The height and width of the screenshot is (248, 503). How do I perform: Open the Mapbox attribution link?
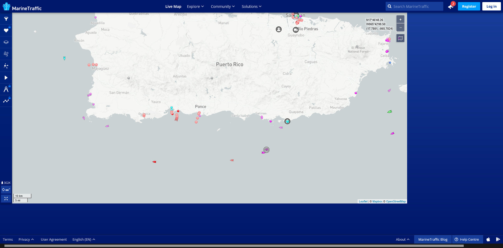(x=377, y=201)
